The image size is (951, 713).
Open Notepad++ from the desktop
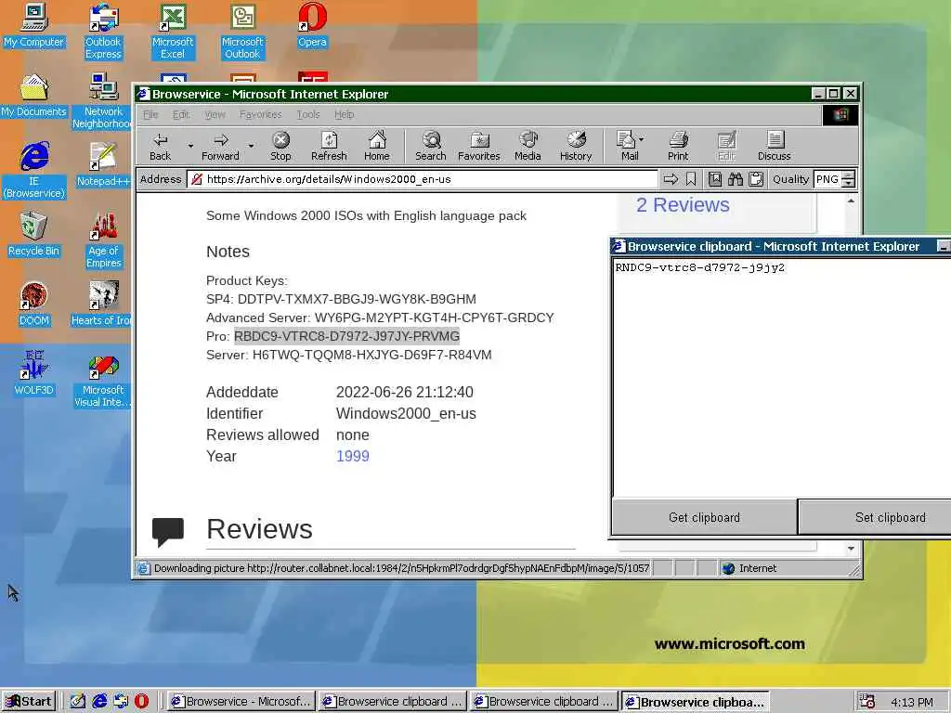coord(103,165)
